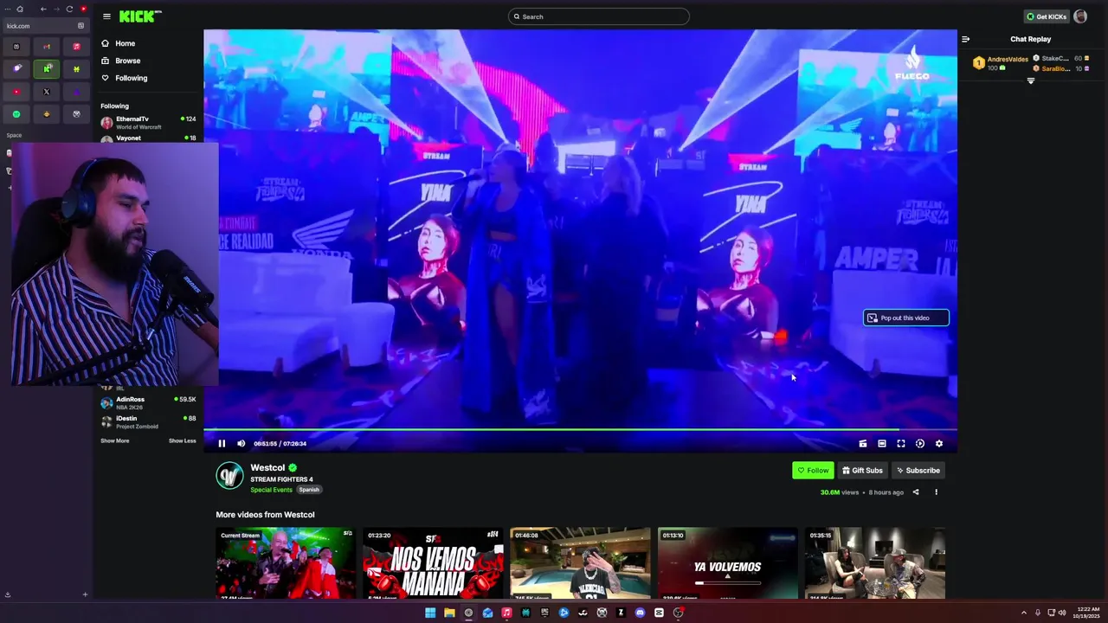Open the 01:35:15 video thumbnail
Image resolution: width=1108 pixels, height=623 pixels.
875,563
